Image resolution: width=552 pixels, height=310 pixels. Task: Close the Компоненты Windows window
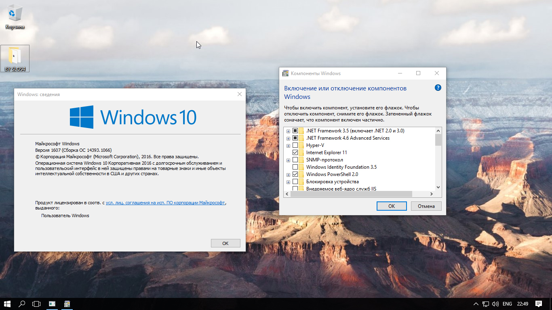pos(437,73)
